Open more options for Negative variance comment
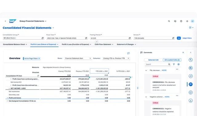Viewport: 197px width, 116px height. pos(177,96)
